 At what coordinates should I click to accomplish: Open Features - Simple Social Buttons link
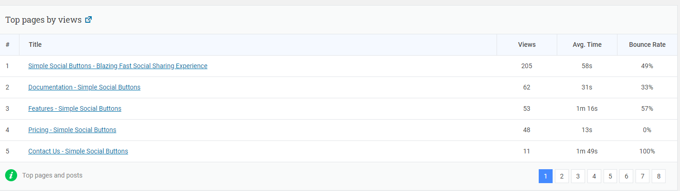(75, 108)
